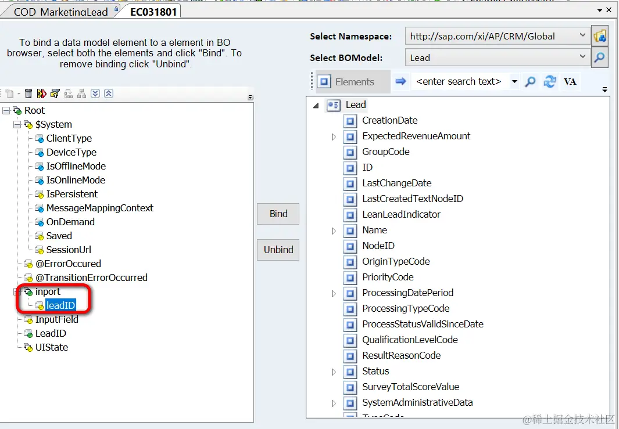This screenshot has height=429, width=619.
Task: Collapse the Root node
Action: coord(6,111)
